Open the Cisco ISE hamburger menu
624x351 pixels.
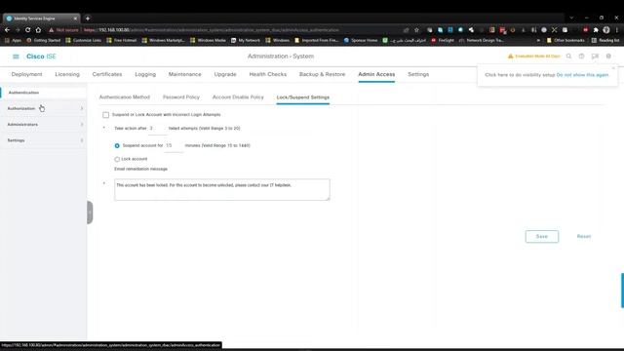(16, 57)
